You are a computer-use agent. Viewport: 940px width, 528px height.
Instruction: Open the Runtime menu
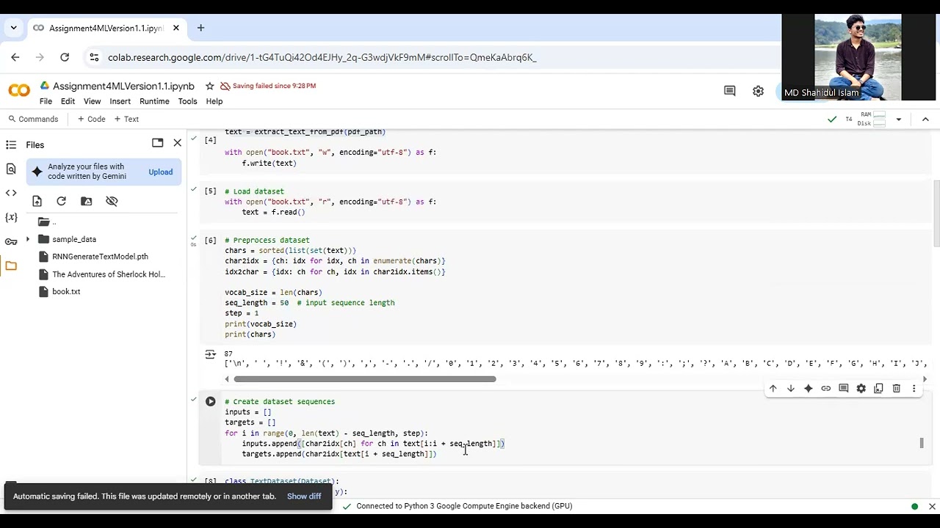coord(154,101)
